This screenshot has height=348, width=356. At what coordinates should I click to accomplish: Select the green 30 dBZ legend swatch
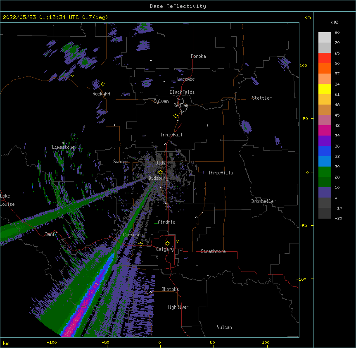[325, 172]
